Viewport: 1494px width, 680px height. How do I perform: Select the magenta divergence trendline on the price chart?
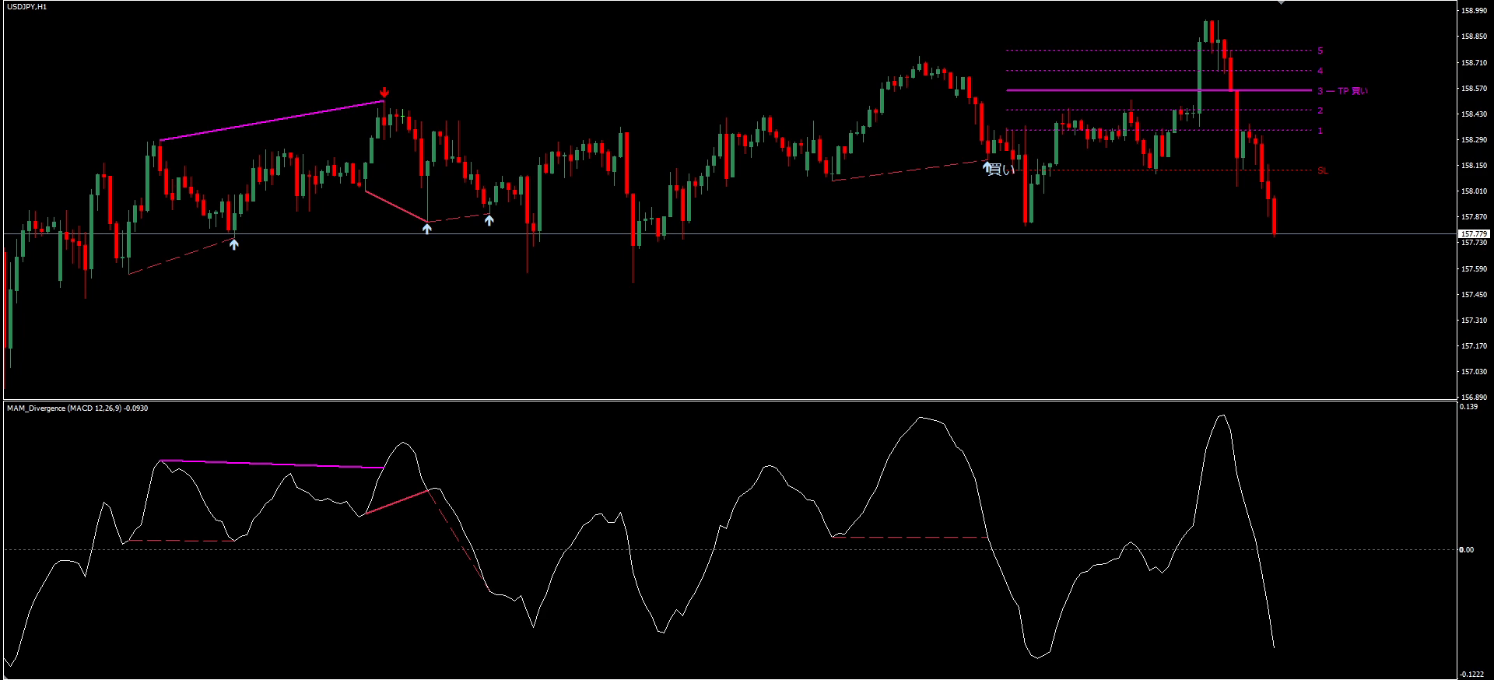coord(272,121)
